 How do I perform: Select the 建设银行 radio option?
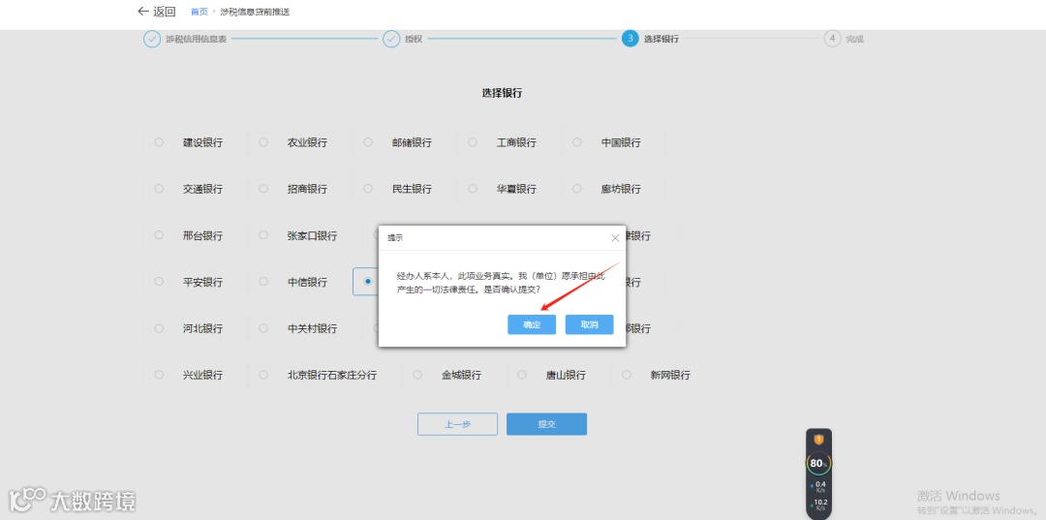pos(159,142)
